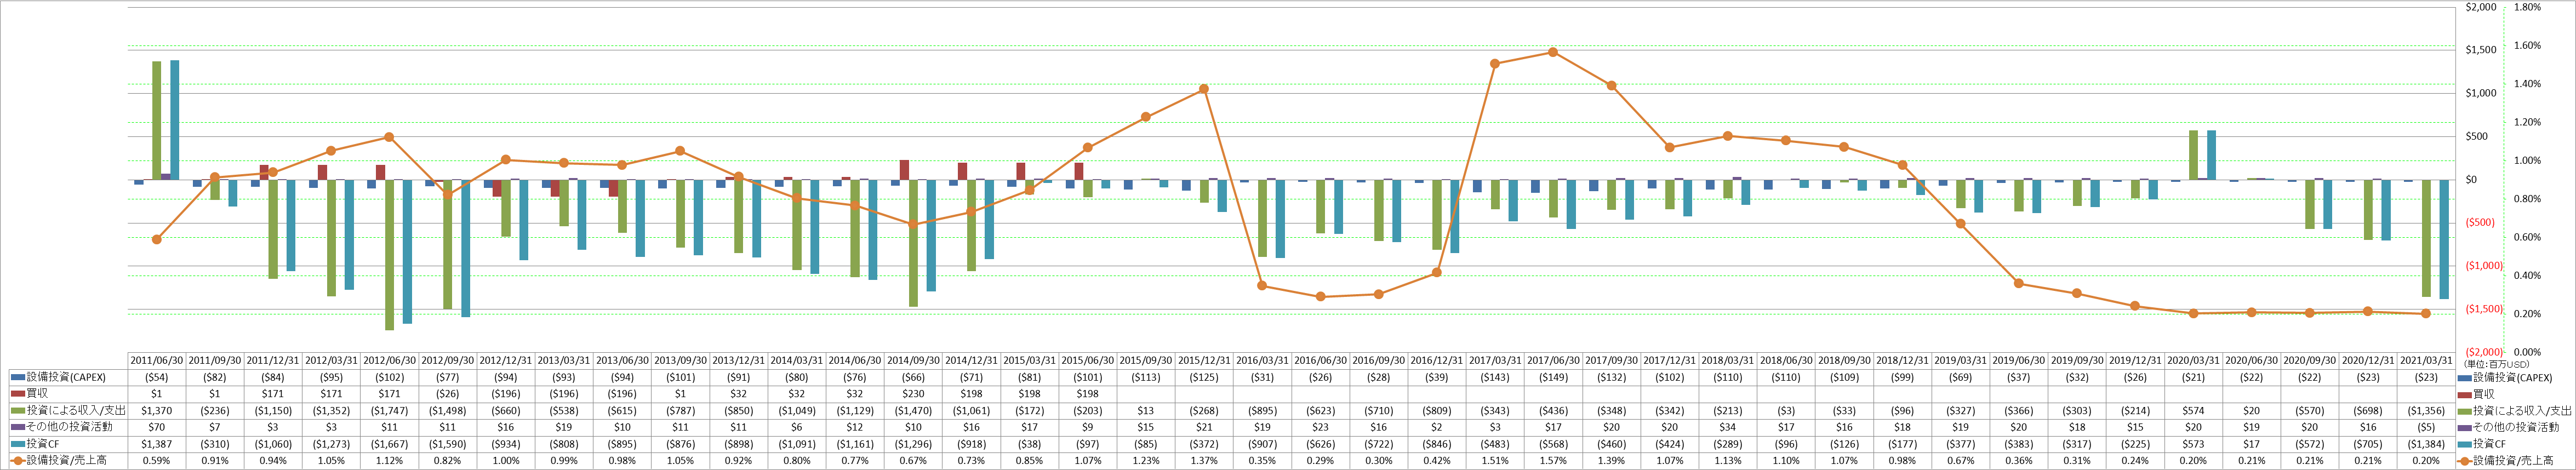This screenshot has height=470, width=2576.
Task: Click blue CAPEX swatch in left row header
Action: click(x=17, y=378)
